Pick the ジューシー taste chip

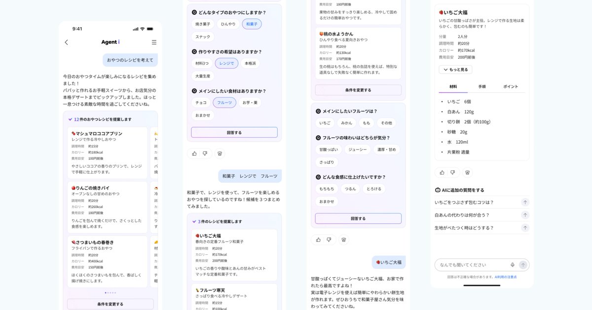click(x=357, y=150)
